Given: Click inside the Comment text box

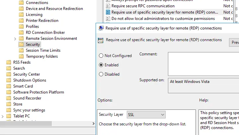Looking at the screenshot, I should tap(203, 64).
